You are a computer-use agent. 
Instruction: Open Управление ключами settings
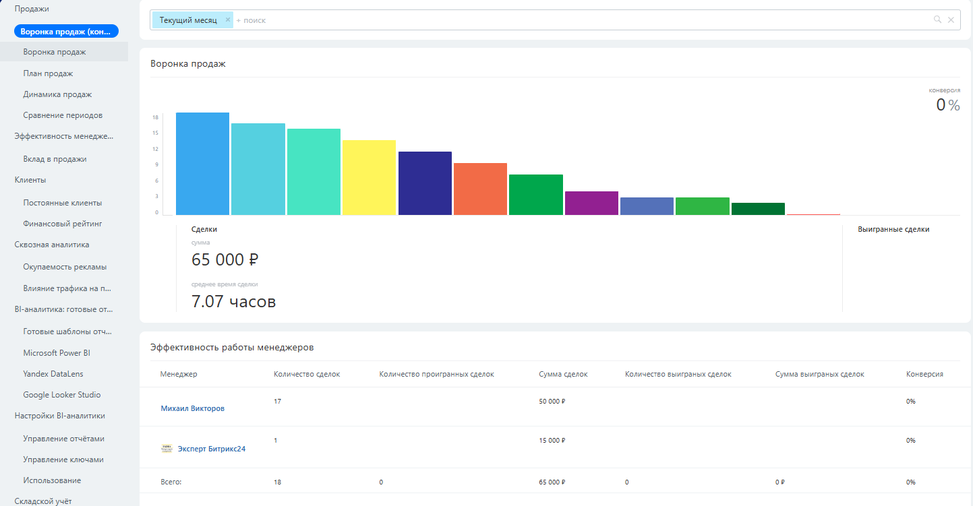pos(63,460)
